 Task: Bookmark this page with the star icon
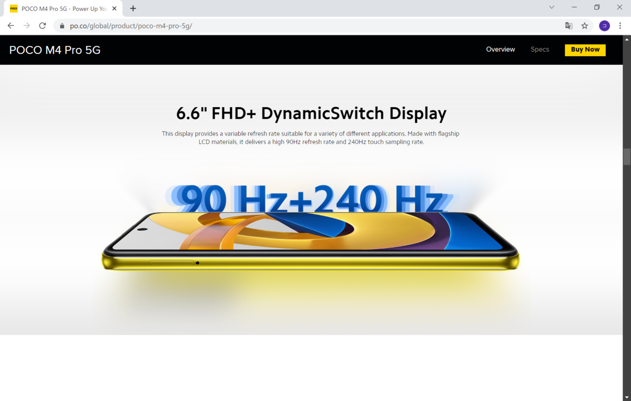(584, 26)
